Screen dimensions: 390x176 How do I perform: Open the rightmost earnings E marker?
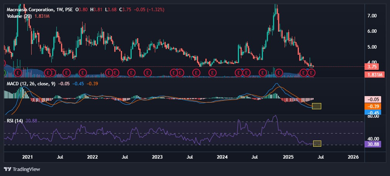coord(312,72)
